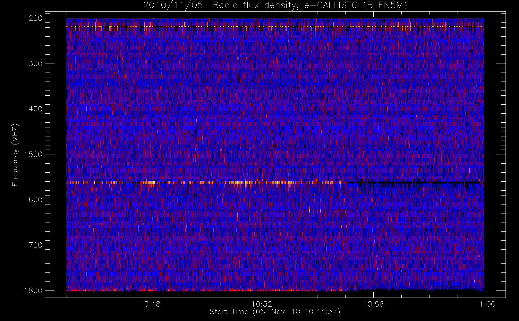
Task: Click the 'Start Time (05-Nov-10 10:44:37)' label
Action: coord(275,312)
